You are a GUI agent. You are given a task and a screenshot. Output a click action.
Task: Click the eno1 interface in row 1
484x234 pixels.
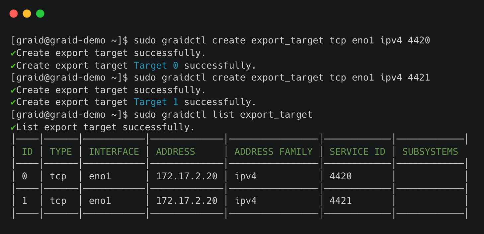pyautogui.click(x=100, y=201)
